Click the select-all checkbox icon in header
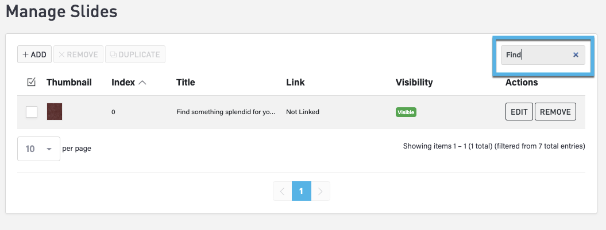The width and height of the screenshot is (606, 230). 32,83
